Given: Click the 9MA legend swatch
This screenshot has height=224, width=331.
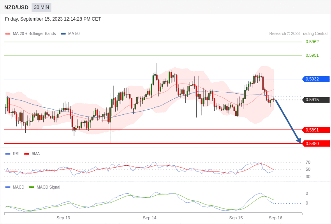Looking at the screenshot, I should tap(27, 154).
